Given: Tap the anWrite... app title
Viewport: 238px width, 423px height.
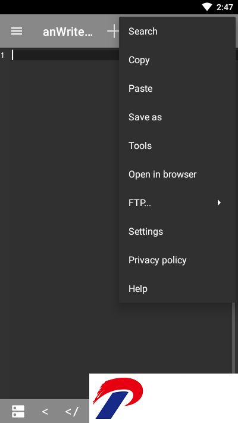Looking at the screenshot, I should click(68, 32).
